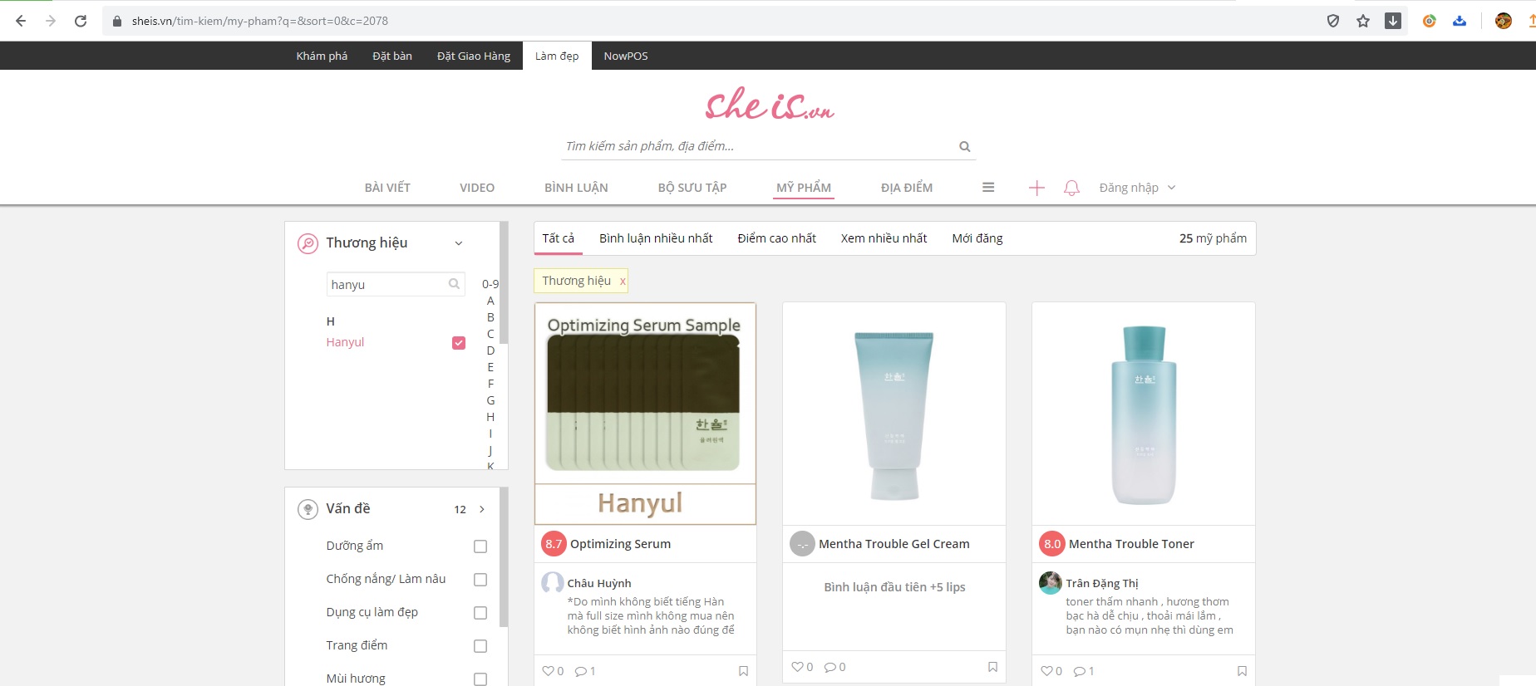Switch to the BỘ SƯU TẬP tab

click(x=692, y=188)
